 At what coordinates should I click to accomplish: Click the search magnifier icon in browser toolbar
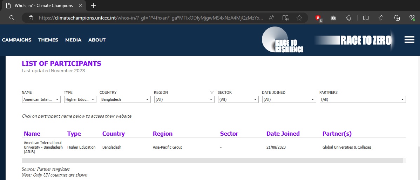[12, 18]
